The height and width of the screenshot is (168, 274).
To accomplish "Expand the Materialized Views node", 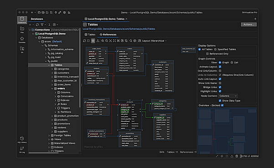I will (49, 143).
